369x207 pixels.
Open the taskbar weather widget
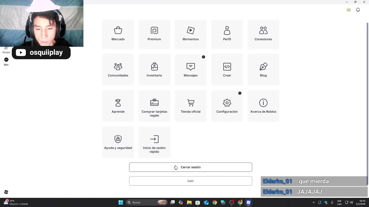16,202
